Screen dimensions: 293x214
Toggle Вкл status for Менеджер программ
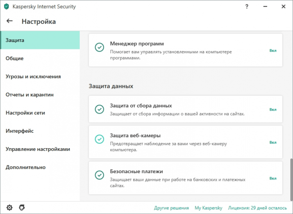(273, 51)
